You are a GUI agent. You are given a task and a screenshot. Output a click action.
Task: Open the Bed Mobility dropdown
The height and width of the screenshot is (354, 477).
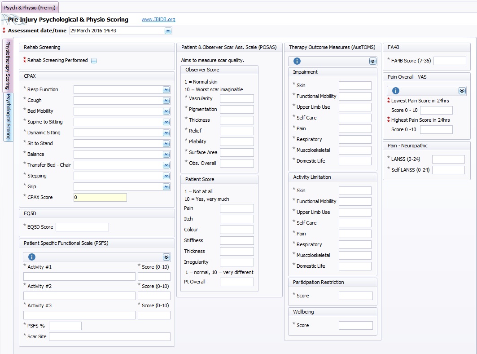pyautogui.click(x=166, y=111)
